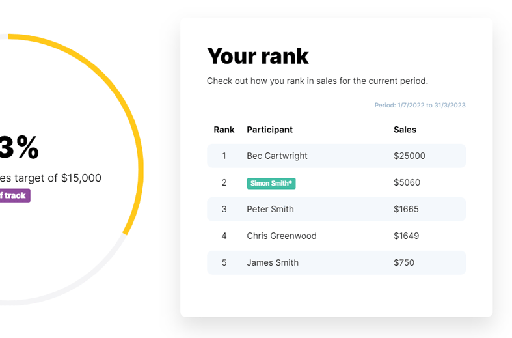This screenshot has height=338, width=512.
Task: Click the $750 sales value
Action: click(x=404, y=263)
